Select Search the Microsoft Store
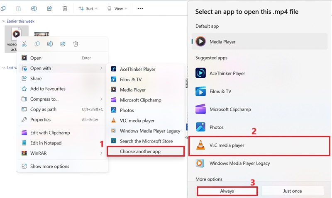The image size is (332, 198). pos(146,141)
